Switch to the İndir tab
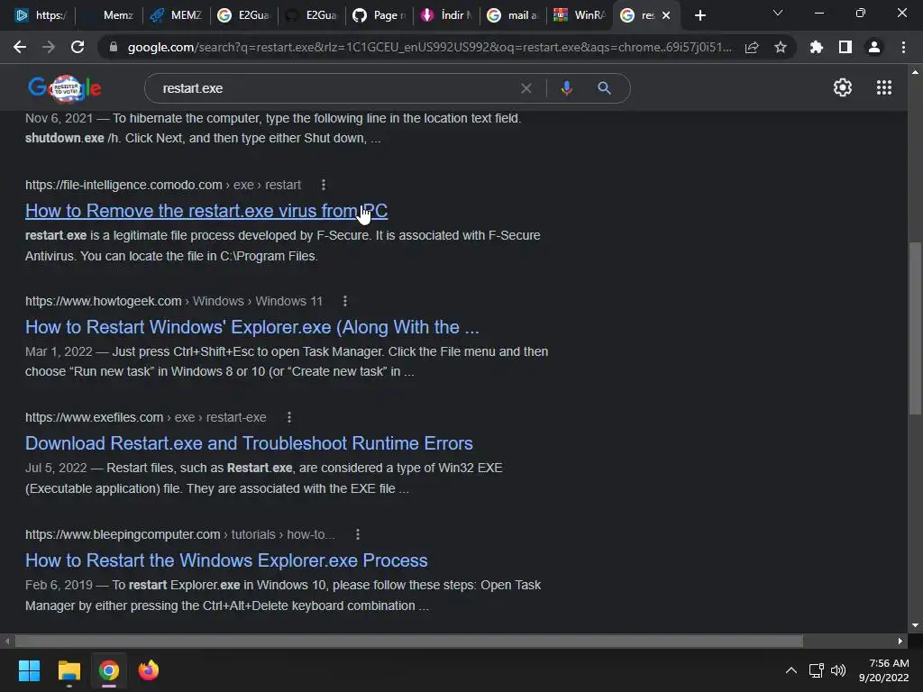 [446, 15]
